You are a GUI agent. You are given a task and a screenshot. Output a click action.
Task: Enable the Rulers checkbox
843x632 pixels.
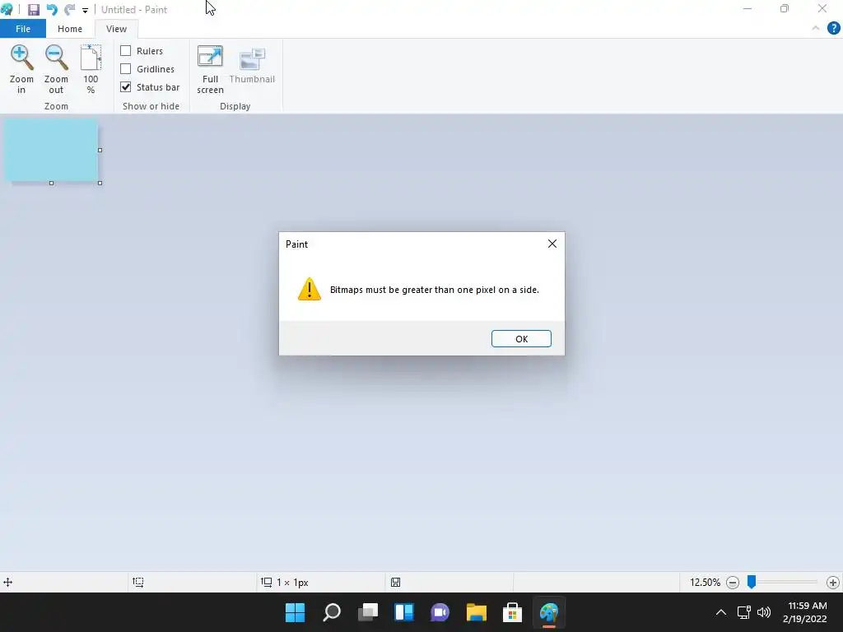point(125,50)
